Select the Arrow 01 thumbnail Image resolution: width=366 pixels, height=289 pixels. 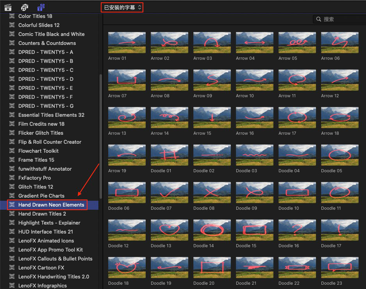(127, 43)
